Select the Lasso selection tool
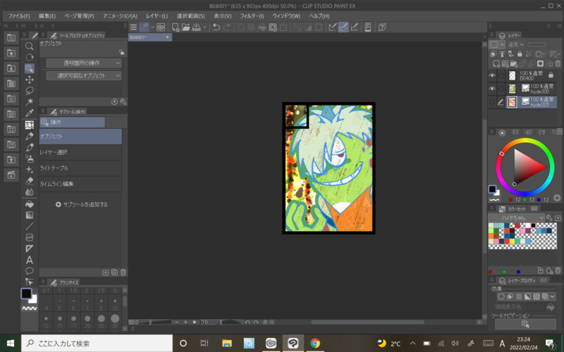This screenshot has width=564, height=352. click(30, 91)
